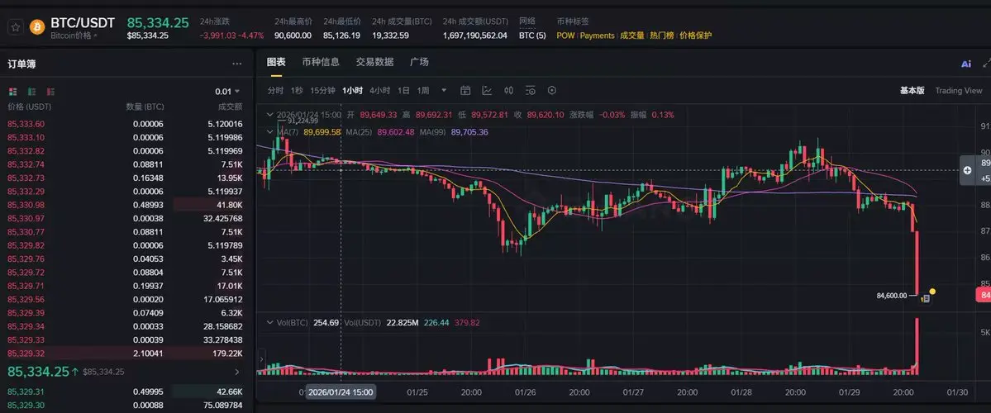
Task: Click the MA(25) value 89,602.48
Action: (396, 132)
